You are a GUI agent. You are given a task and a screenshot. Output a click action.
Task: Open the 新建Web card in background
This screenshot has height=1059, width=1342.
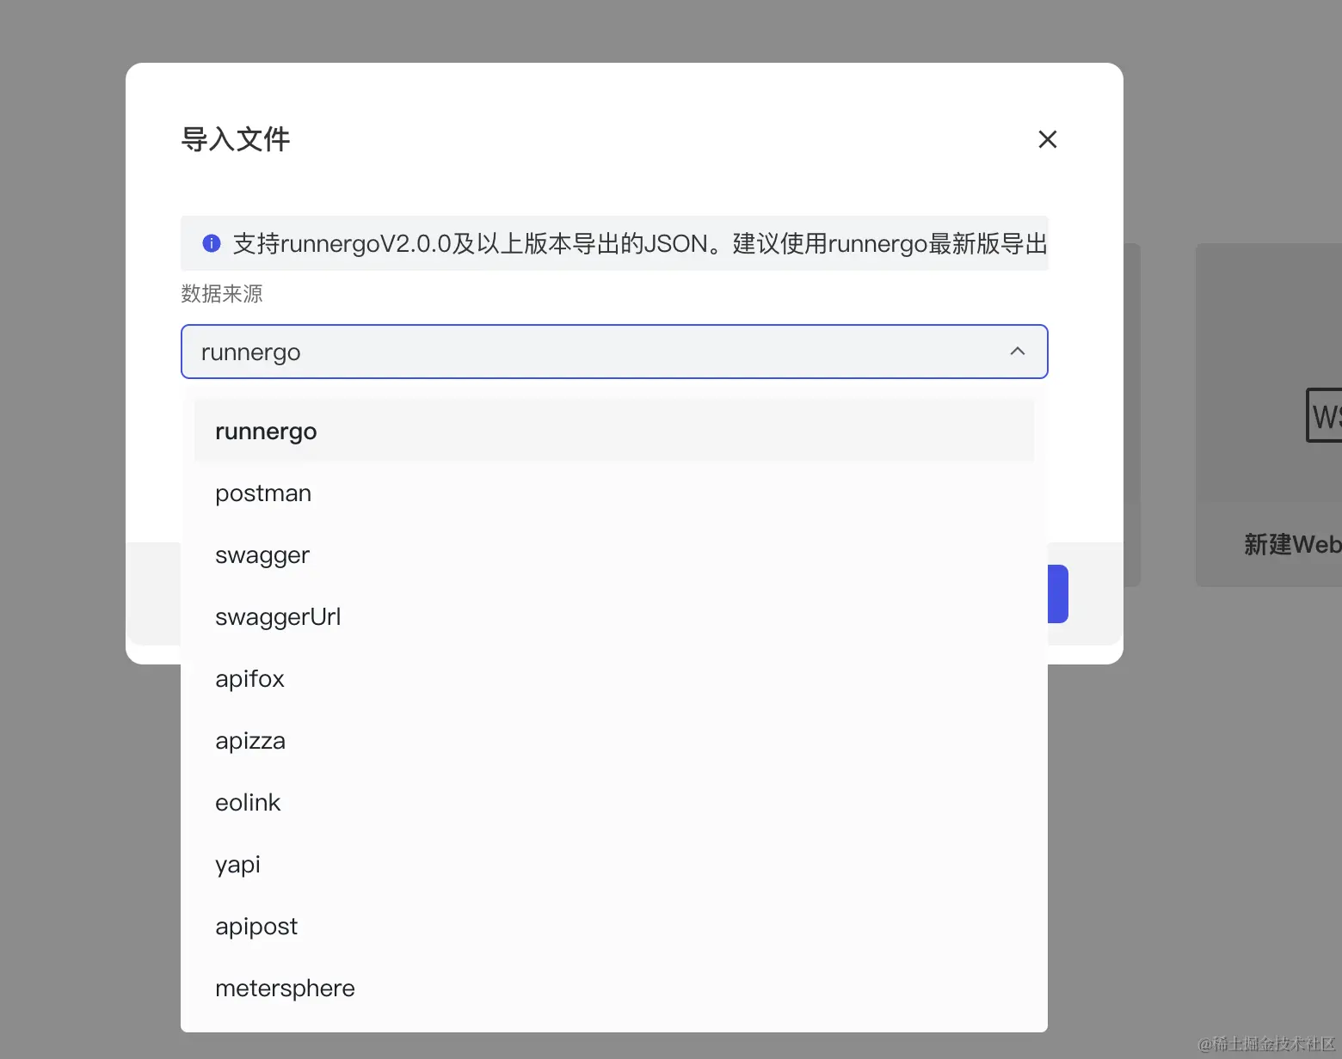1269,415
